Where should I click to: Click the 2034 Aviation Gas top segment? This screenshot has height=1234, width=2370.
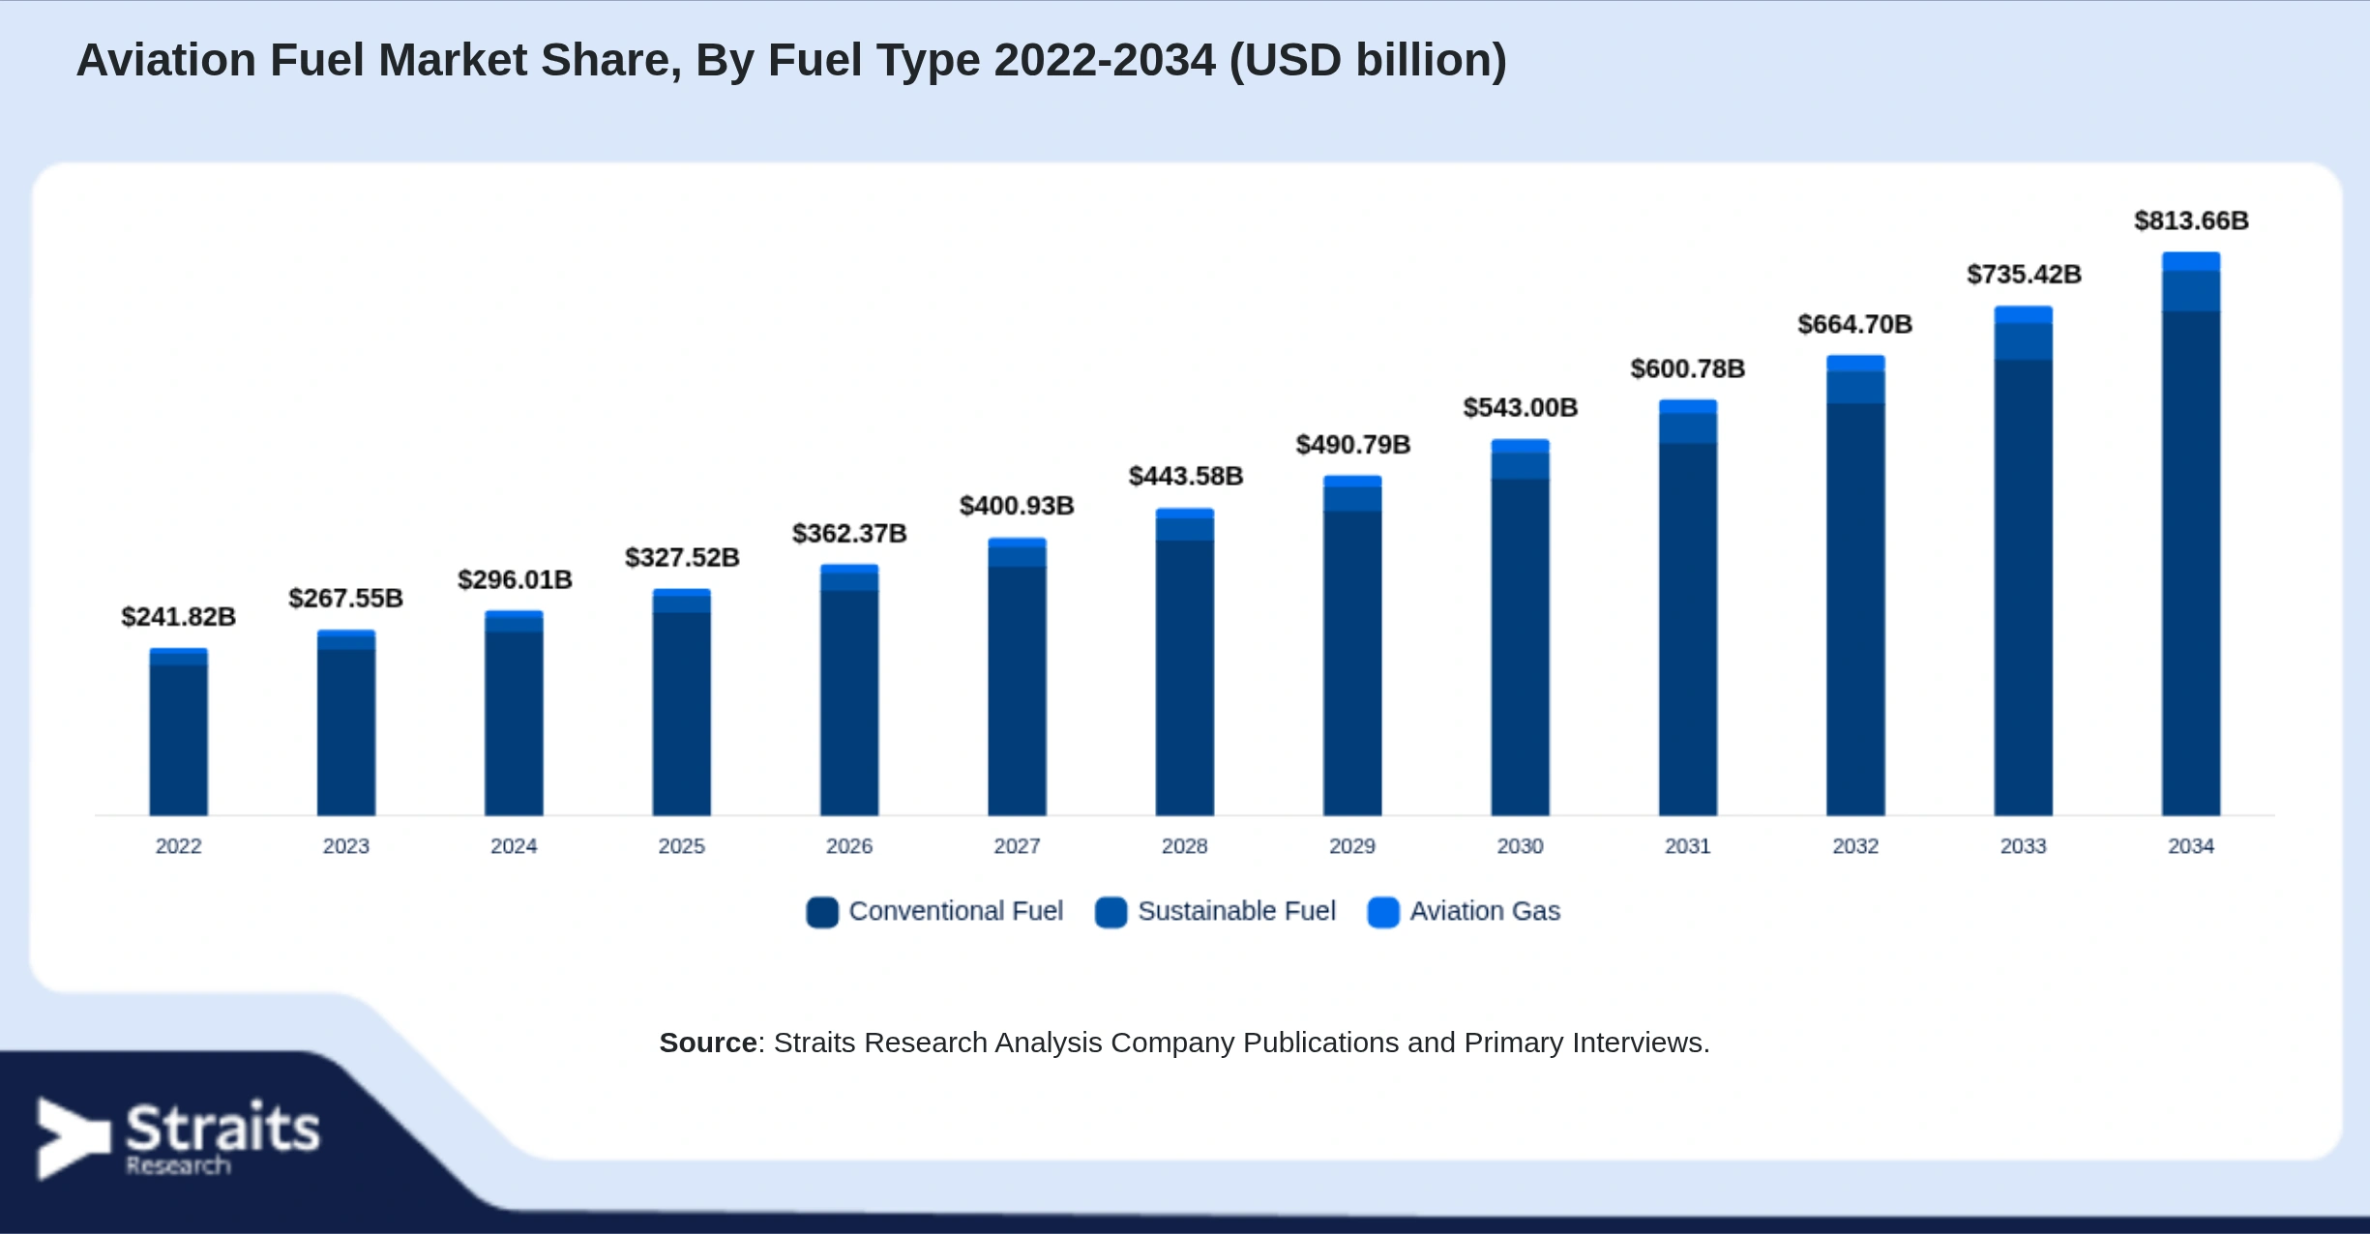pos(2191,261)
